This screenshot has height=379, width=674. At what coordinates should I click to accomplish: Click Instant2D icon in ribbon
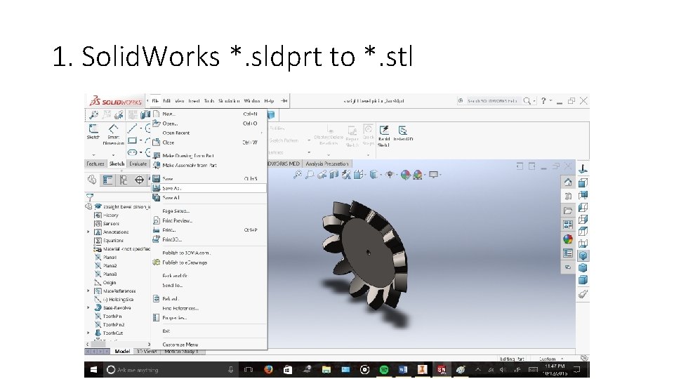point(402,131)
